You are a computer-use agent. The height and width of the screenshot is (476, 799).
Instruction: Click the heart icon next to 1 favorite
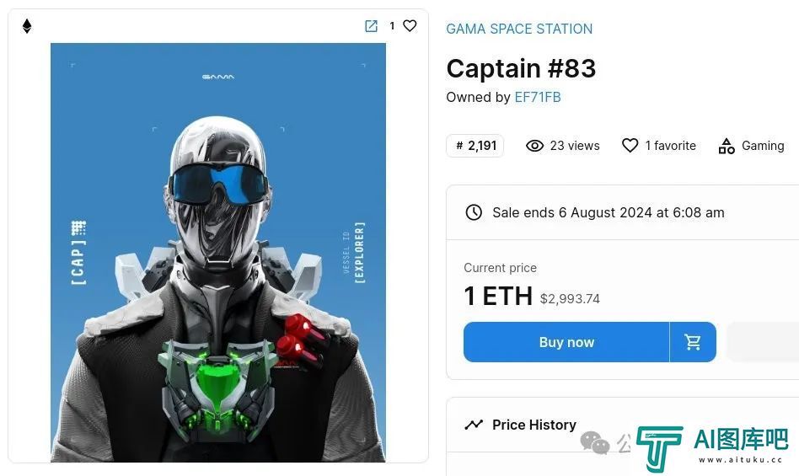[x=630, y=146]
